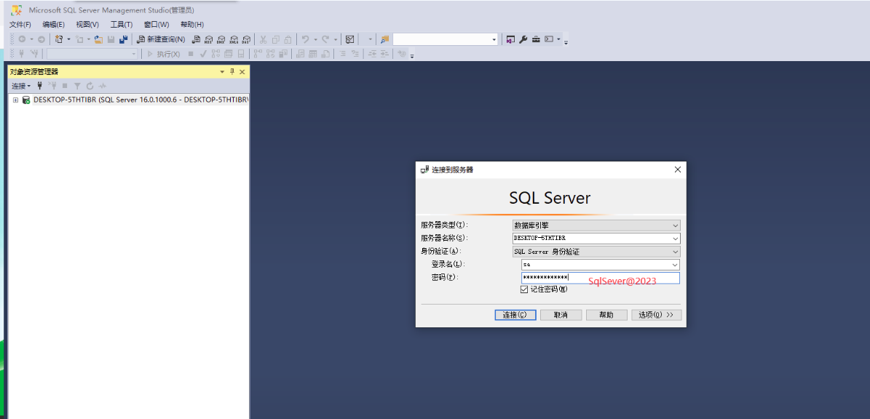Click the 新建查询(N) new query button

pyautogui.click(x=161, y=39)
